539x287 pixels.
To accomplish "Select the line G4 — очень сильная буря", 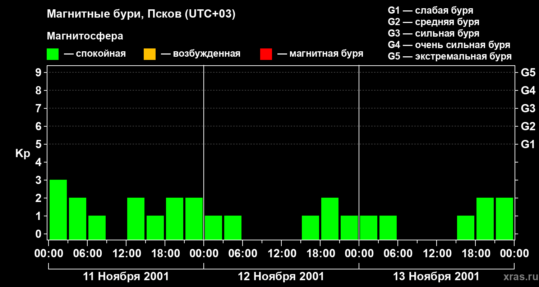I will click(x=449, y=45).
